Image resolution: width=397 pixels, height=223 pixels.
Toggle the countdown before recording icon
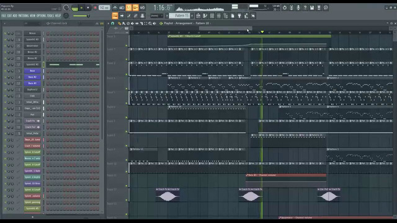pos(128,8)
